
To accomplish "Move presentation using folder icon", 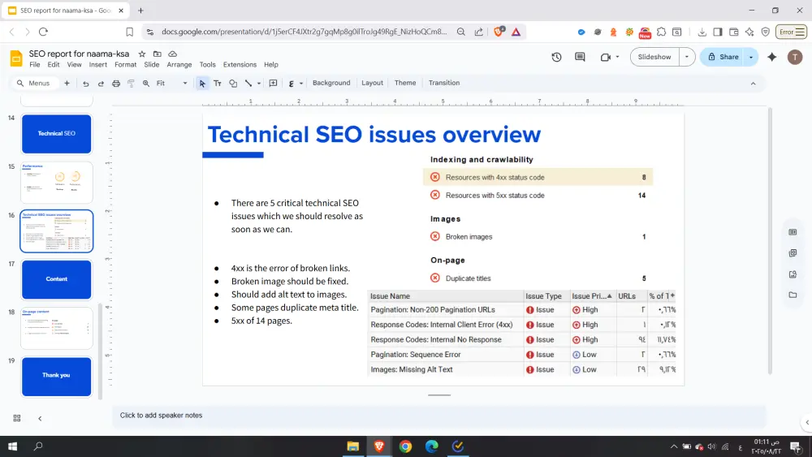I will 158,54.
